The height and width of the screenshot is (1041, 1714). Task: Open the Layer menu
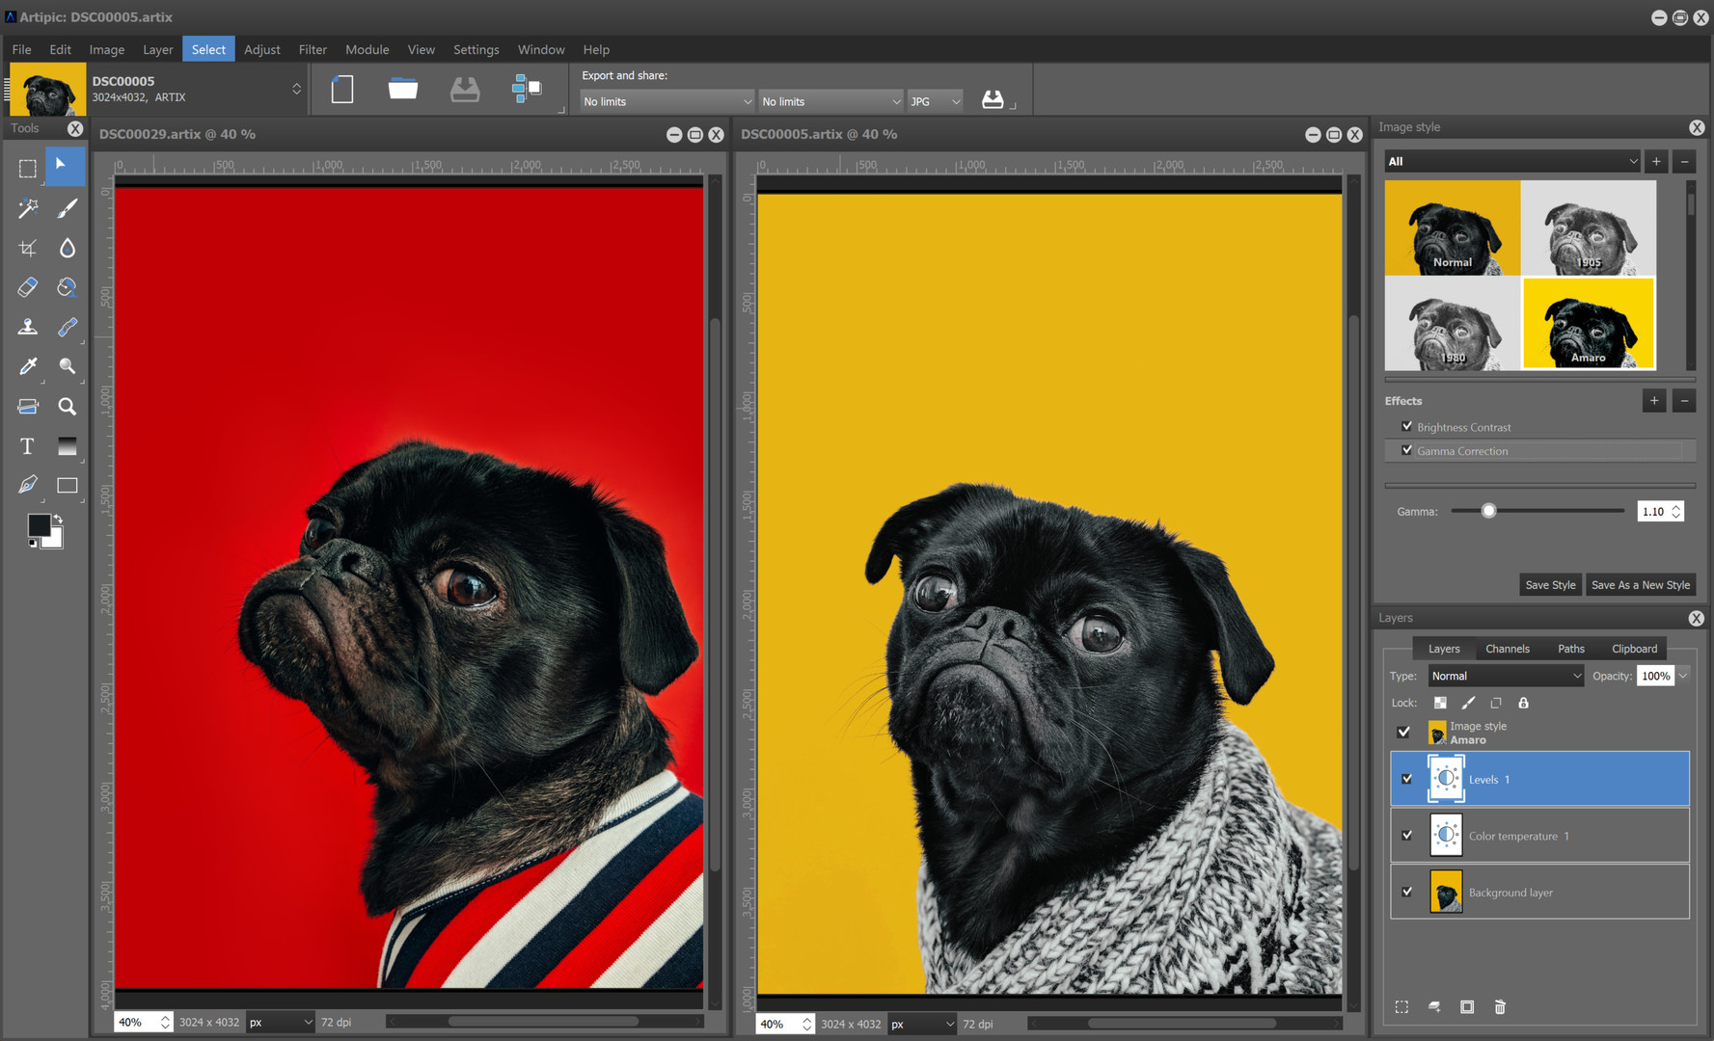(x=158, y=49)
